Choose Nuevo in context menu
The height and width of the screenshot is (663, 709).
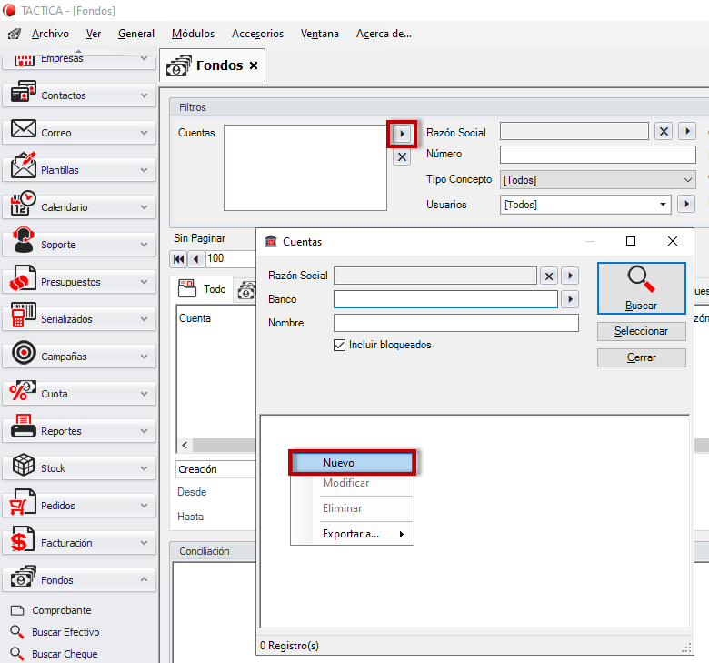click(x=353, y=463)
